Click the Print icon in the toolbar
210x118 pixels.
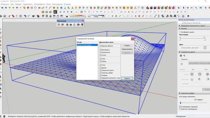(33, 16)
